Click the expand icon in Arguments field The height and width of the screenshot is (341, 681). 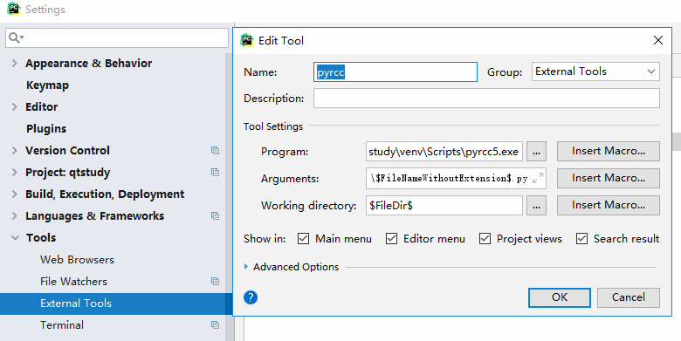(x=538, y=178)
